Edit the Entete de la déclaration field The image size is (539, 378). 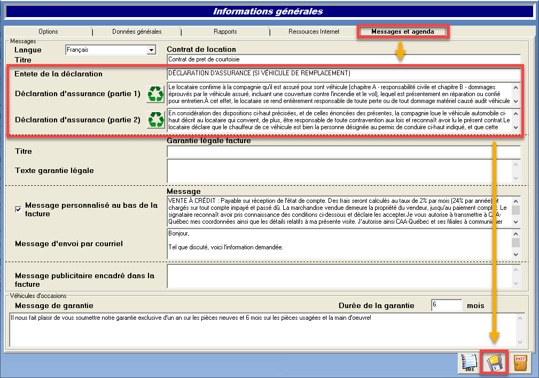[343, 73]
